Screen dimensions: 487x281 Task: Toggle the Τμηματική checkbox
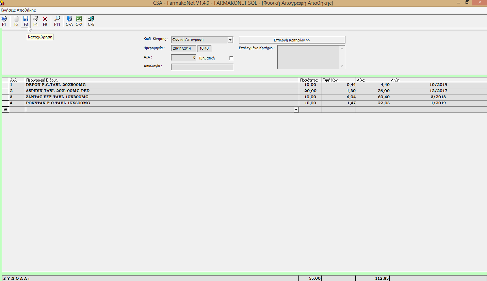tap(231, 58)
